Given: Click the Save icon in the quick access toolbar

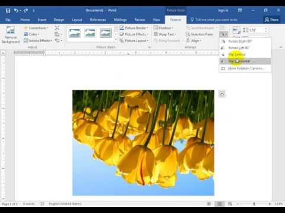Looking at the screenshot, I should [8, 11].
